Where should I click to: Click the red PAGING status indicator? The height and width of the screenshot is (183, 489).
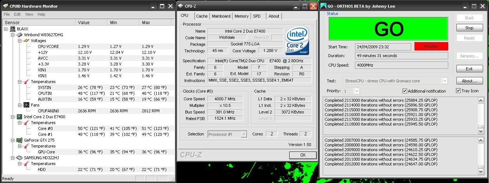[431, 46]
